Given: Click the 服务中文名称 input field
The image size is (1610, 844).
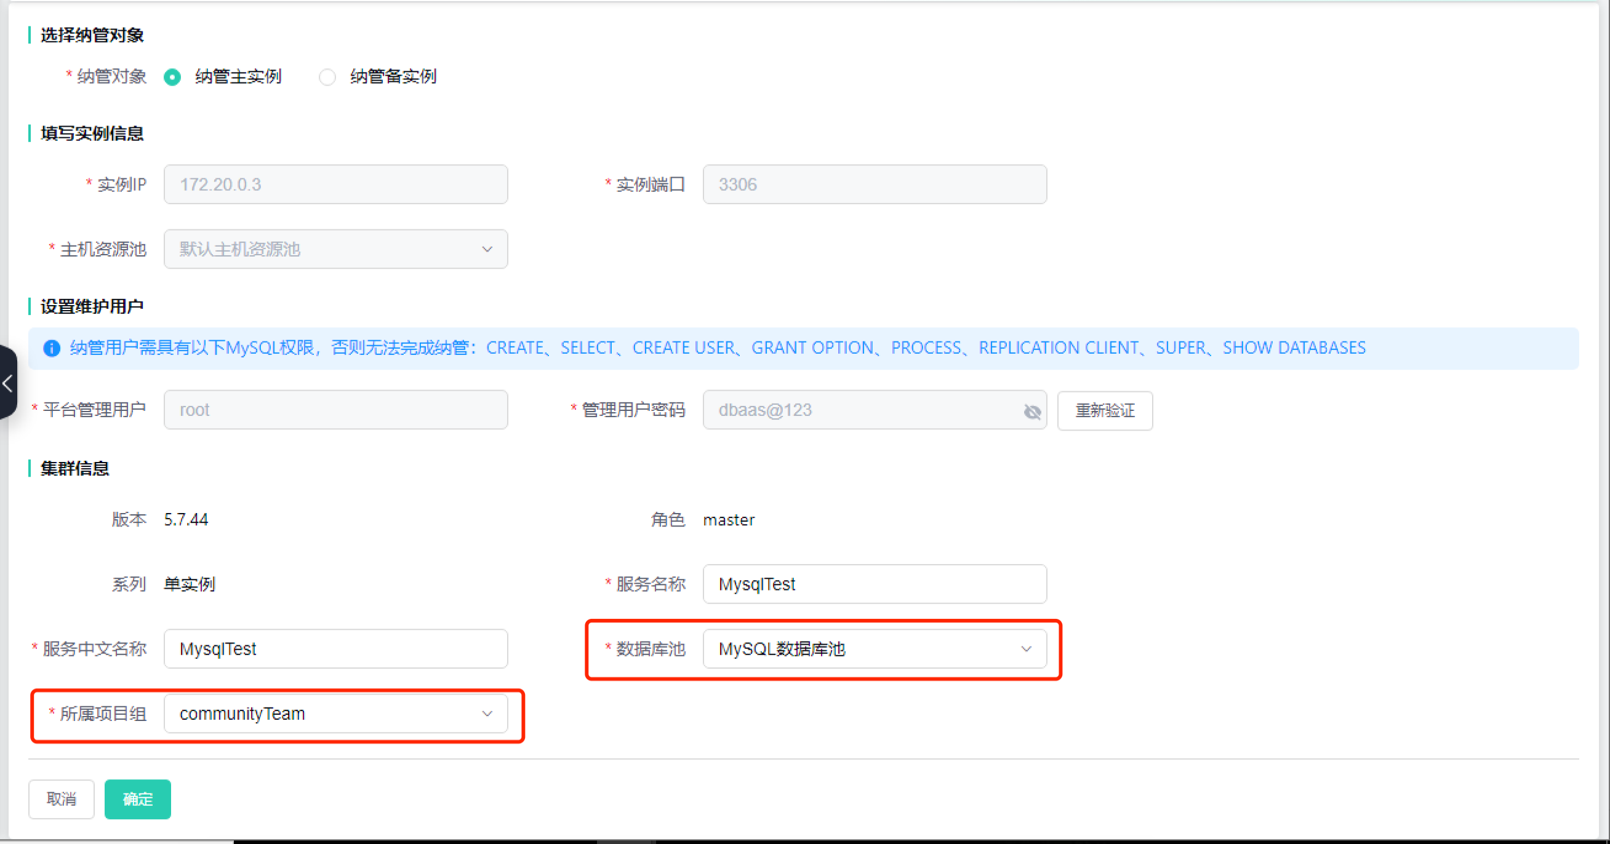Looking at the screenshot, I should coord(335,649).
